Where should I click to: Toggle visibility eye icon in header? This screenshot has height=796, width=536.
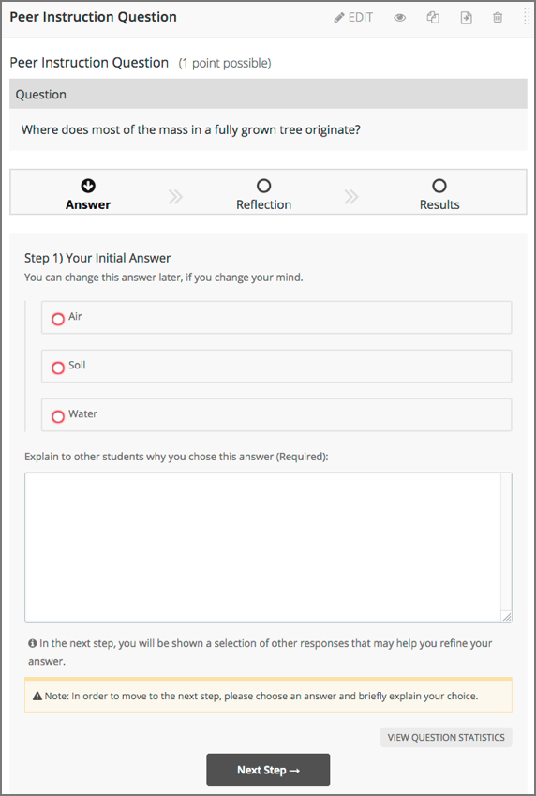399,18
